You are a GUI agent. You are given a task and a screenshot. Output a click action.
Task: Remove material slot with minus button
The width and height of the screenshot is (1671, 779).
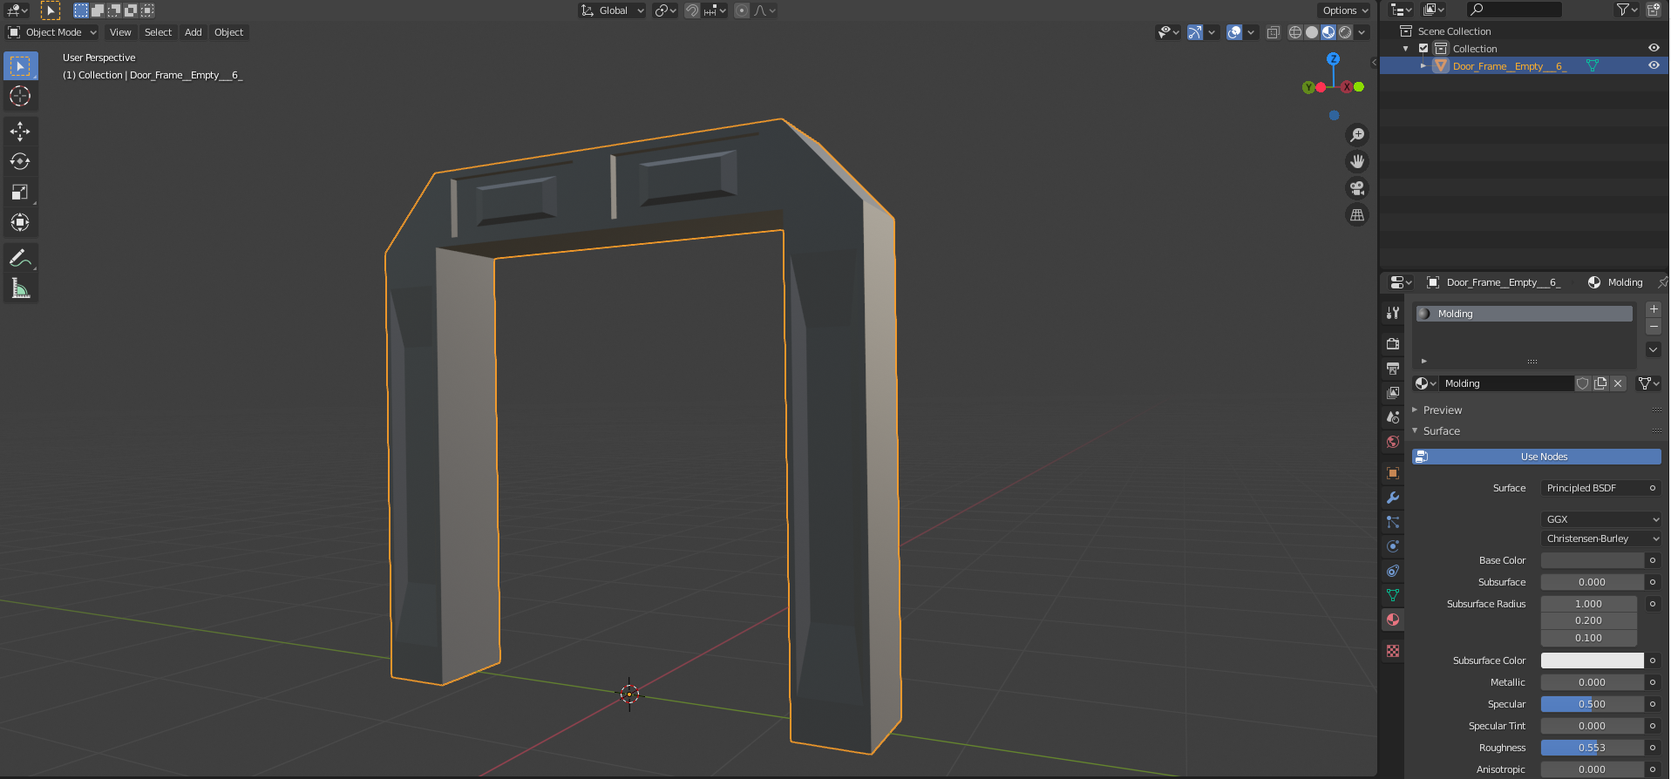[x=1654, y=327]
